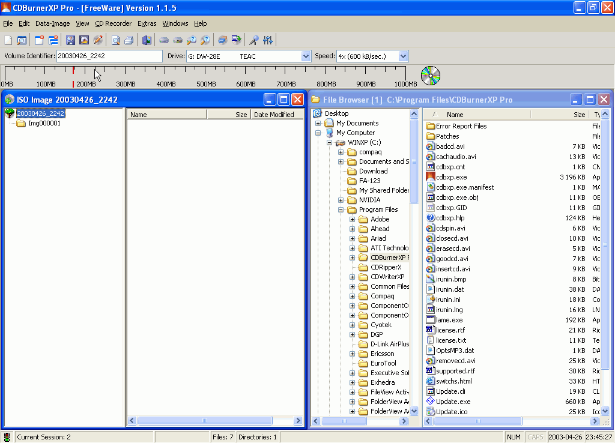This screenshot has height=443, width=615.
Task: Click the window-with-magnifier browse toolbar icon
Action: [x=22, y=40]
